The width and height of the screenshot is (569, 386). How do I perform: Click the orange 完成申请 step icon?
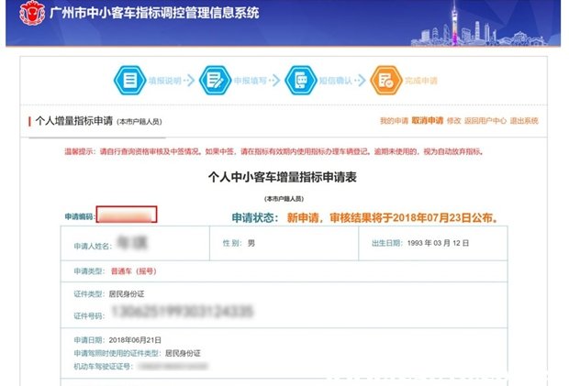coord(385,81)
